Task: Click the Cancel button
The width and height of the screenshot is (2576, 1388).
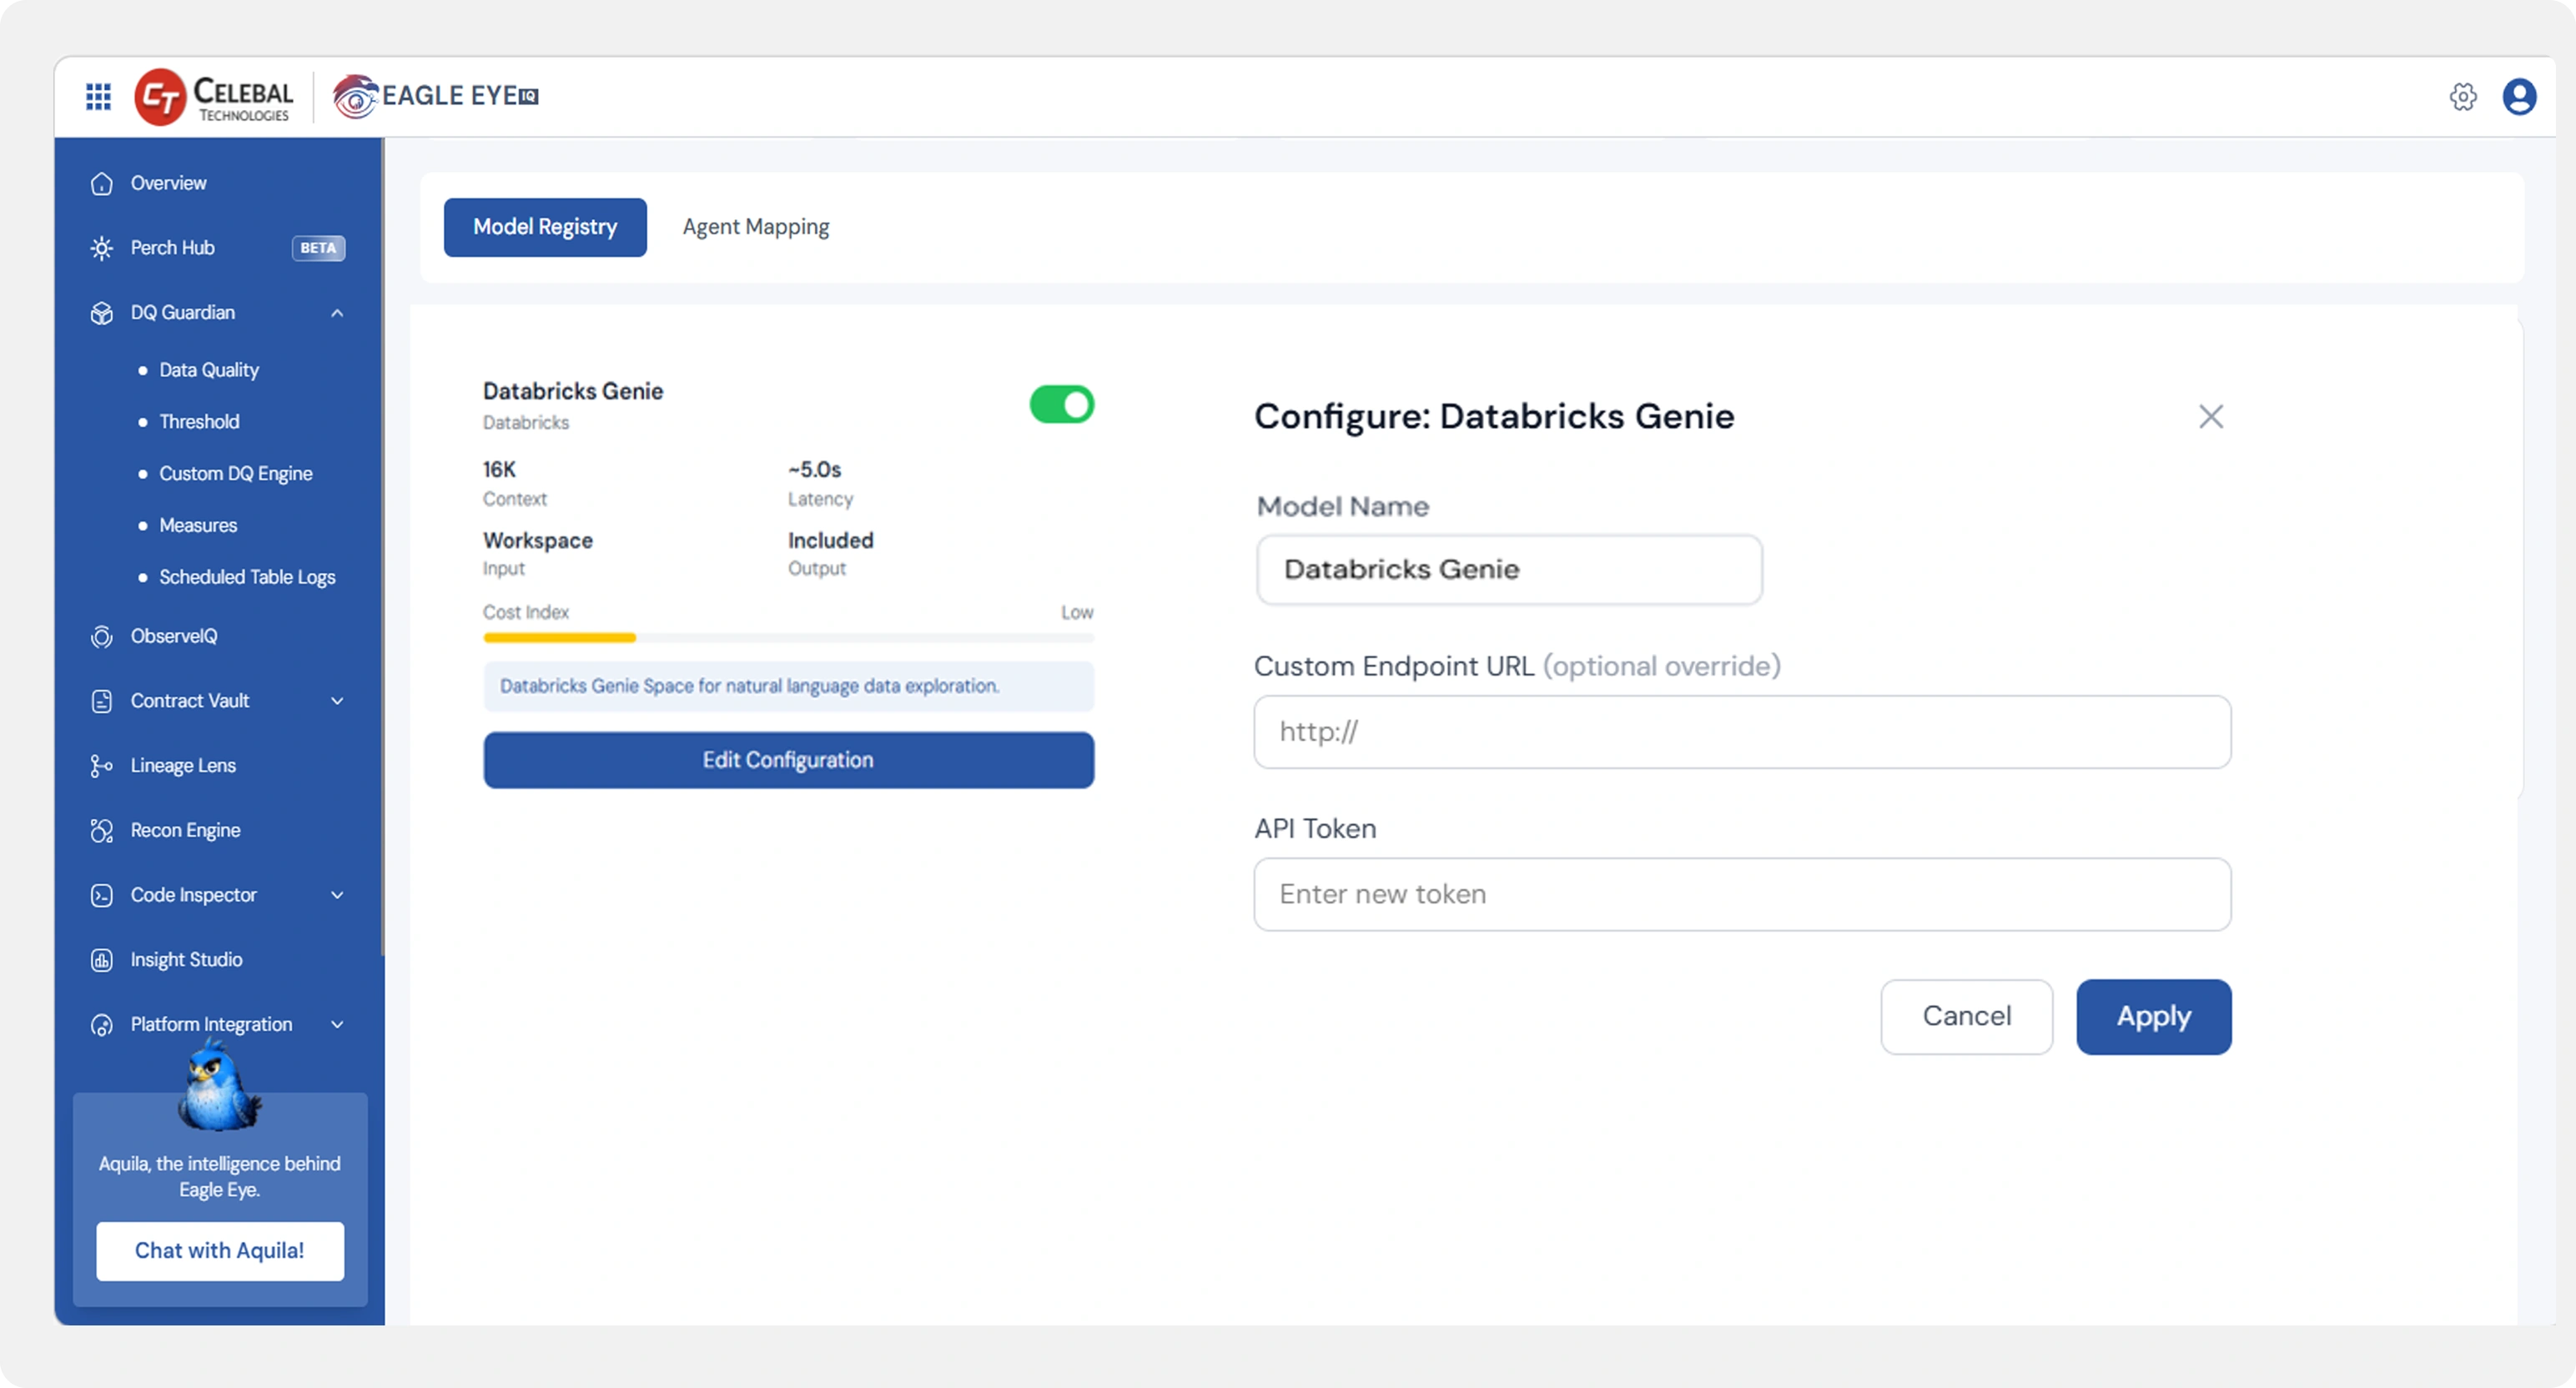Action: [x=1966, y=1017]
